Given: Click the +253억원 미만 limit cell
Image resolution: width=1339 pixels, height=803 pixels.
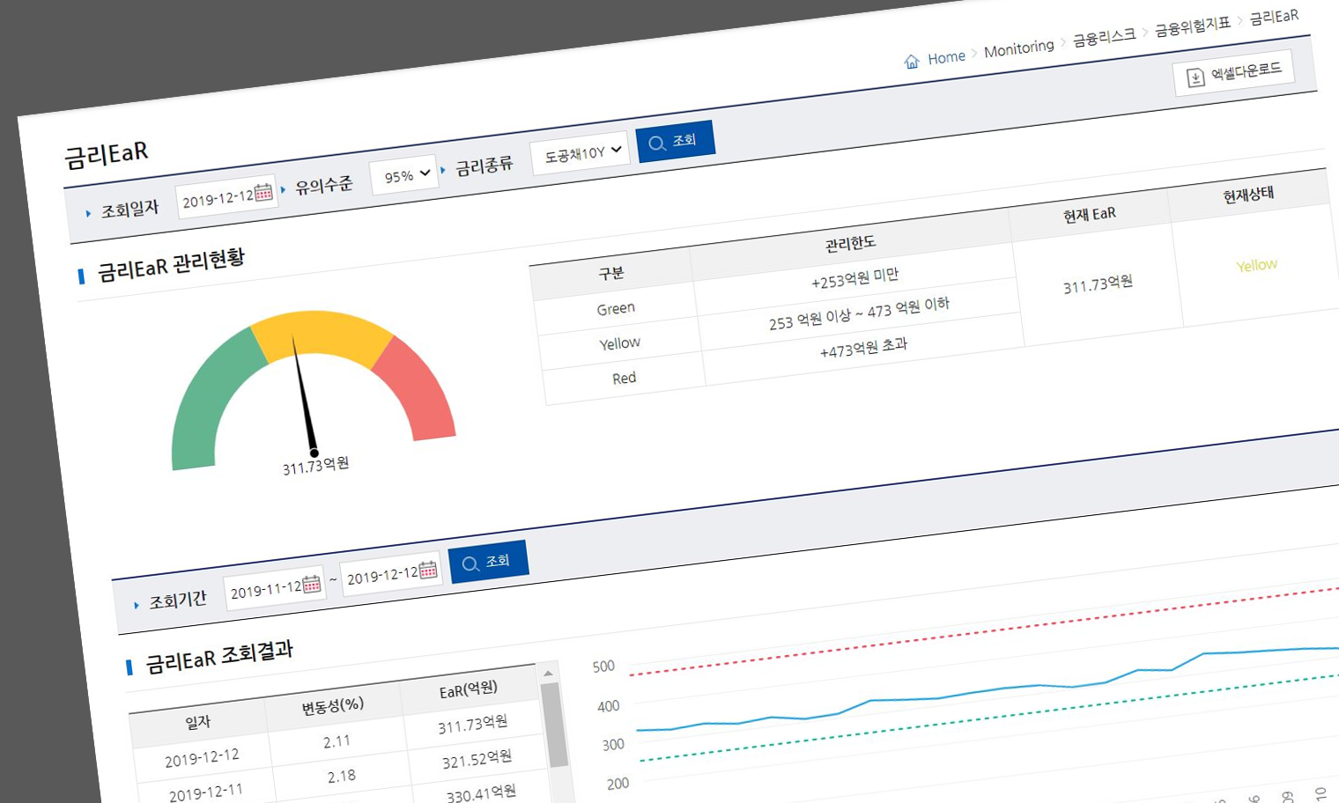Looking at the screenshot, I should pyautogui.click(x=854, y=278).
